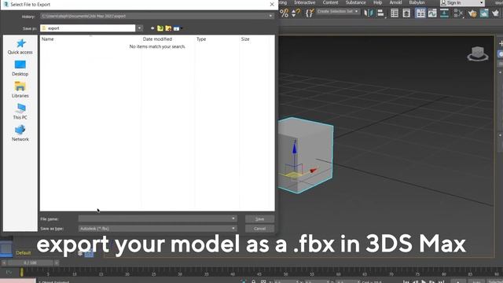Click the Align tool icon
The image size is (503, 283).
click(x=380, y=13)
